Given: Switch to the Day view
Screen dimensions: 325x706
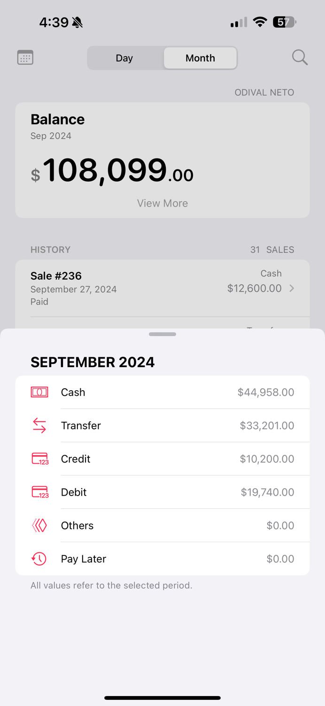Looking at the screenshot, I should tap(124, 58).
